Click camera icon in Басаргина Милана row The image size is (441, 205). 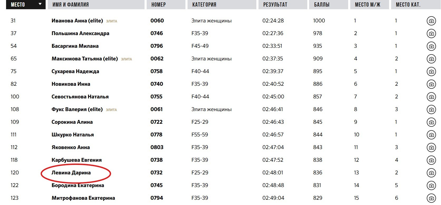(431, 46)
